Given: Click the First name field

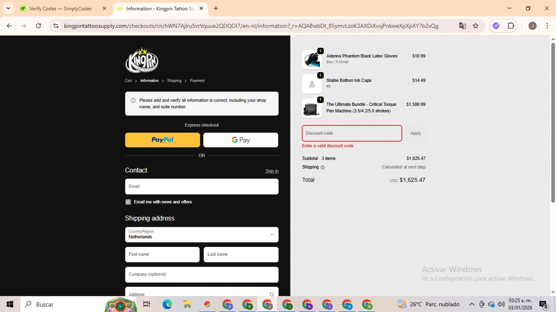Looking at the screenshot, I should coord(162,255).
